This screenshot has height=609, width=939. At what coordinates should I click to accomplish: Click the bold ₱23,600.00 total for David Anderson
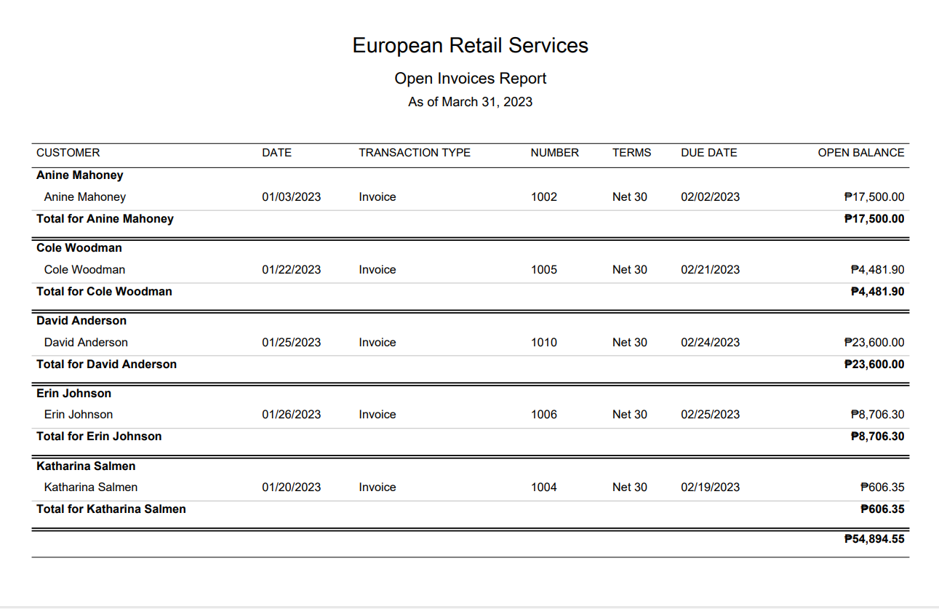[x=874, y=365]
